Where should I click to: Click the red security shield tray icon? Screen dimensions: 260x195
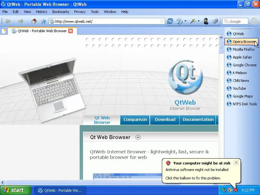pos(236,190)
